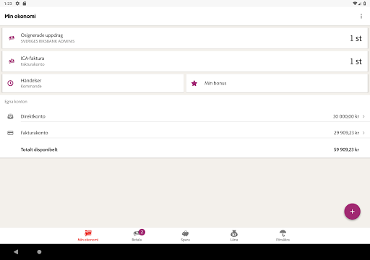Open the Osignerade uppdrag icon

tap(12, 38)
